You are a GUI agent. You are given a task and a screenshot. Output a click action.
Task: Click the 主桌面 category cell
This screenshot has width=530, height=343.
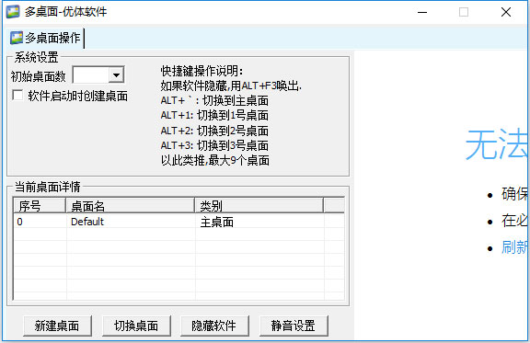(x=217, y=222)
